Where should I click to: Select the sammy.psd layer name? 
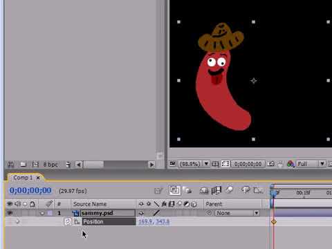(97, 213)
